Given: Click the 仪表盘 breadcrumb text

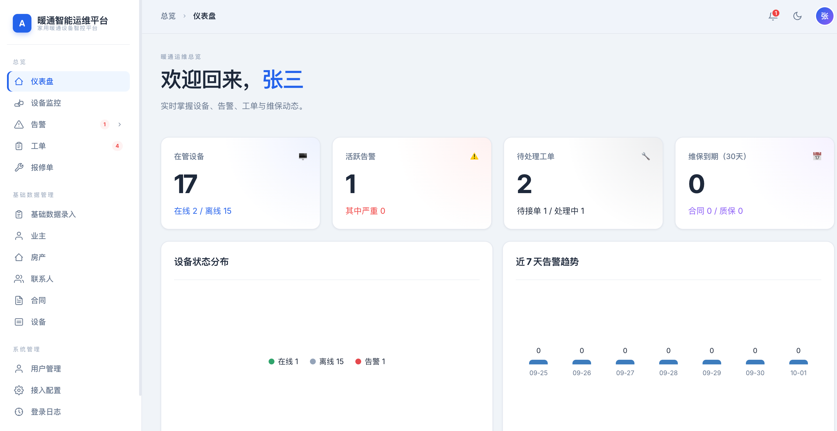Looking at the screenshot, I should coord(204,16).
